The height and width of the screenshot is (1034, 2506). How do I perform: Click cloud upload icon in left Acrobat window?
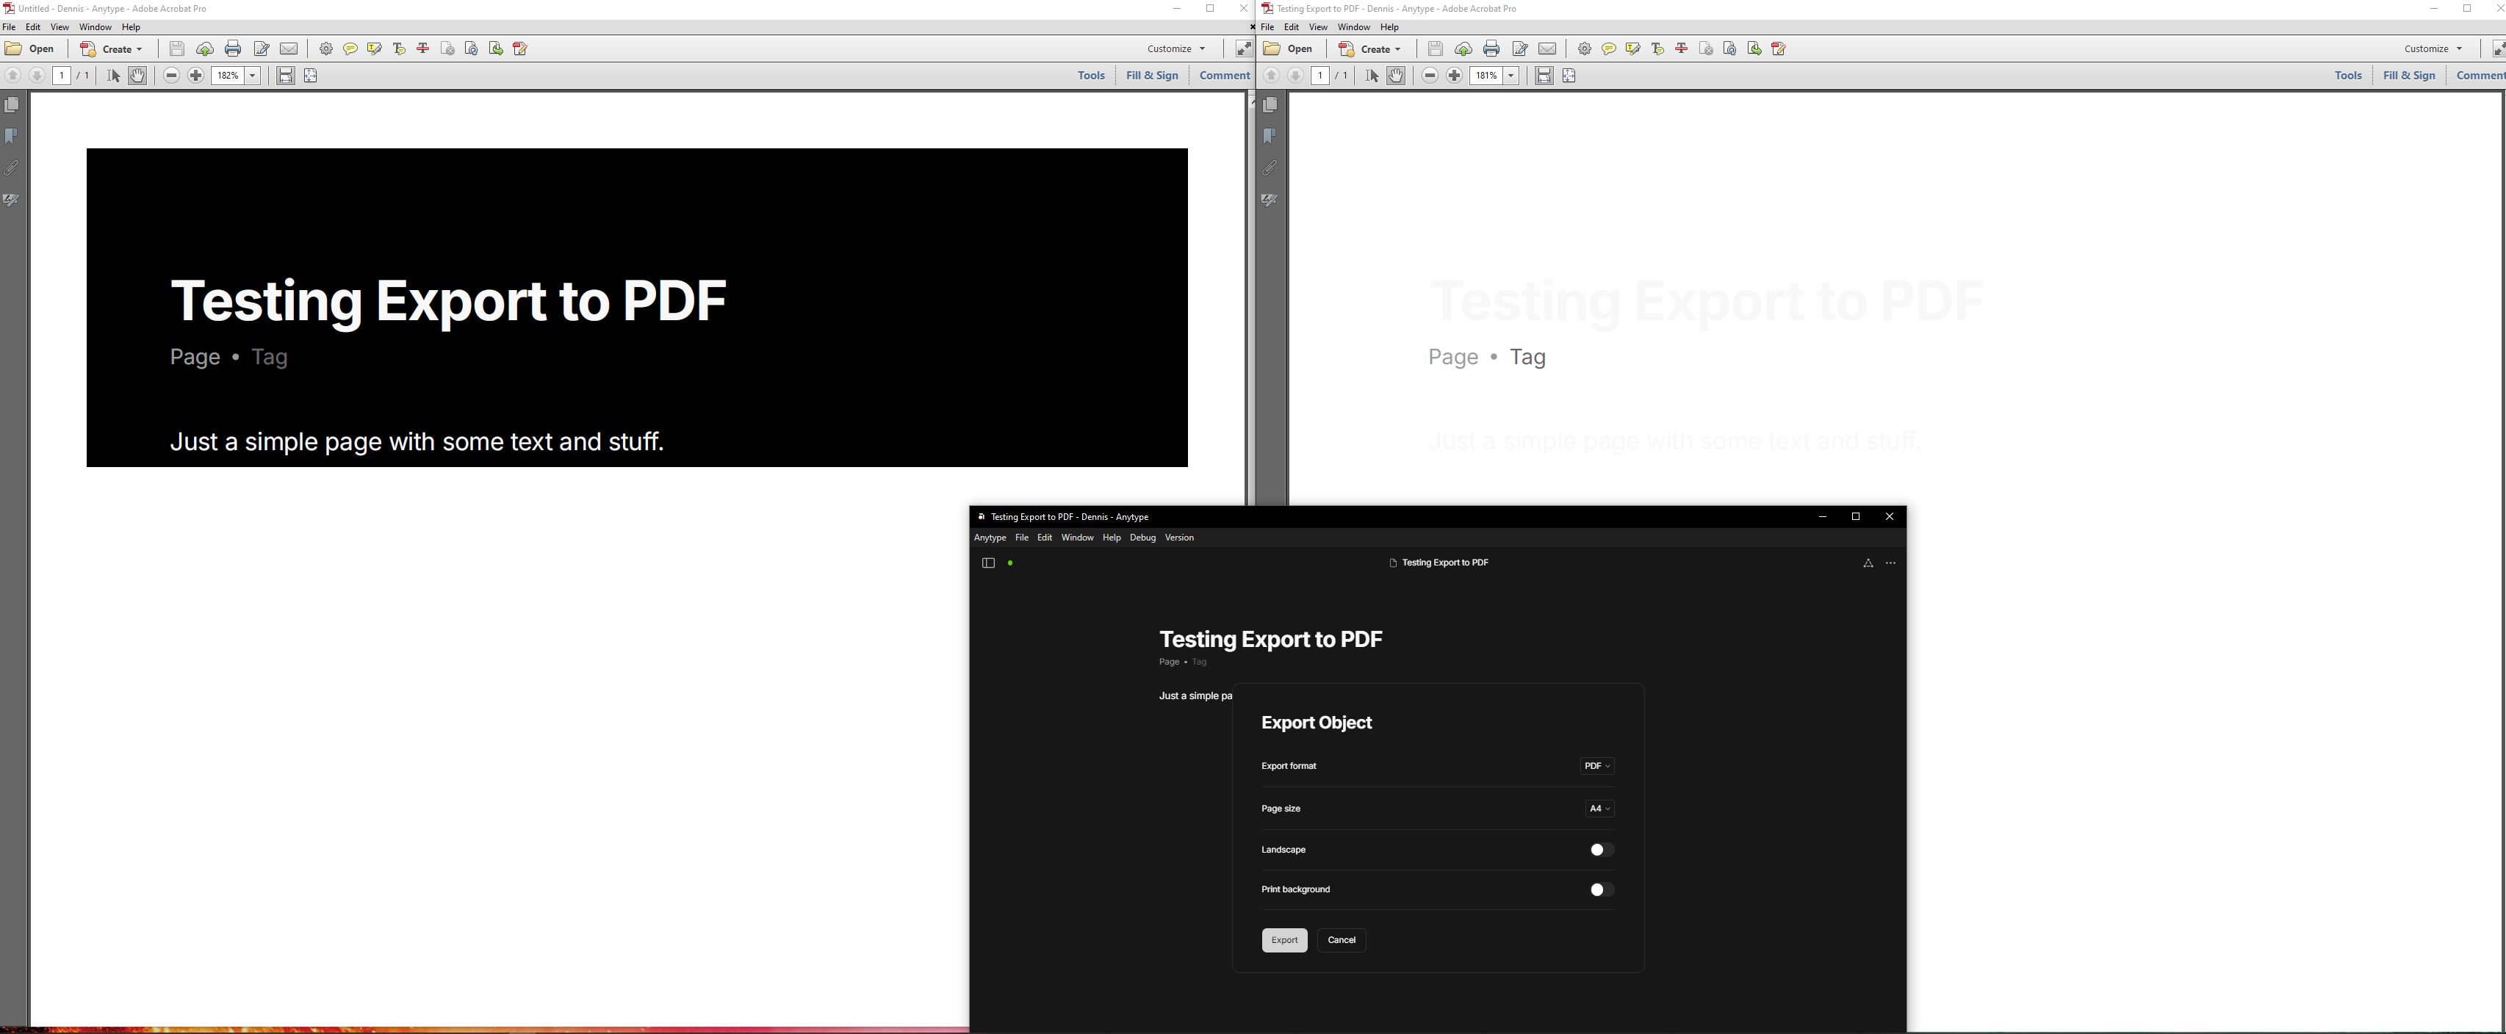click(204, 48)
